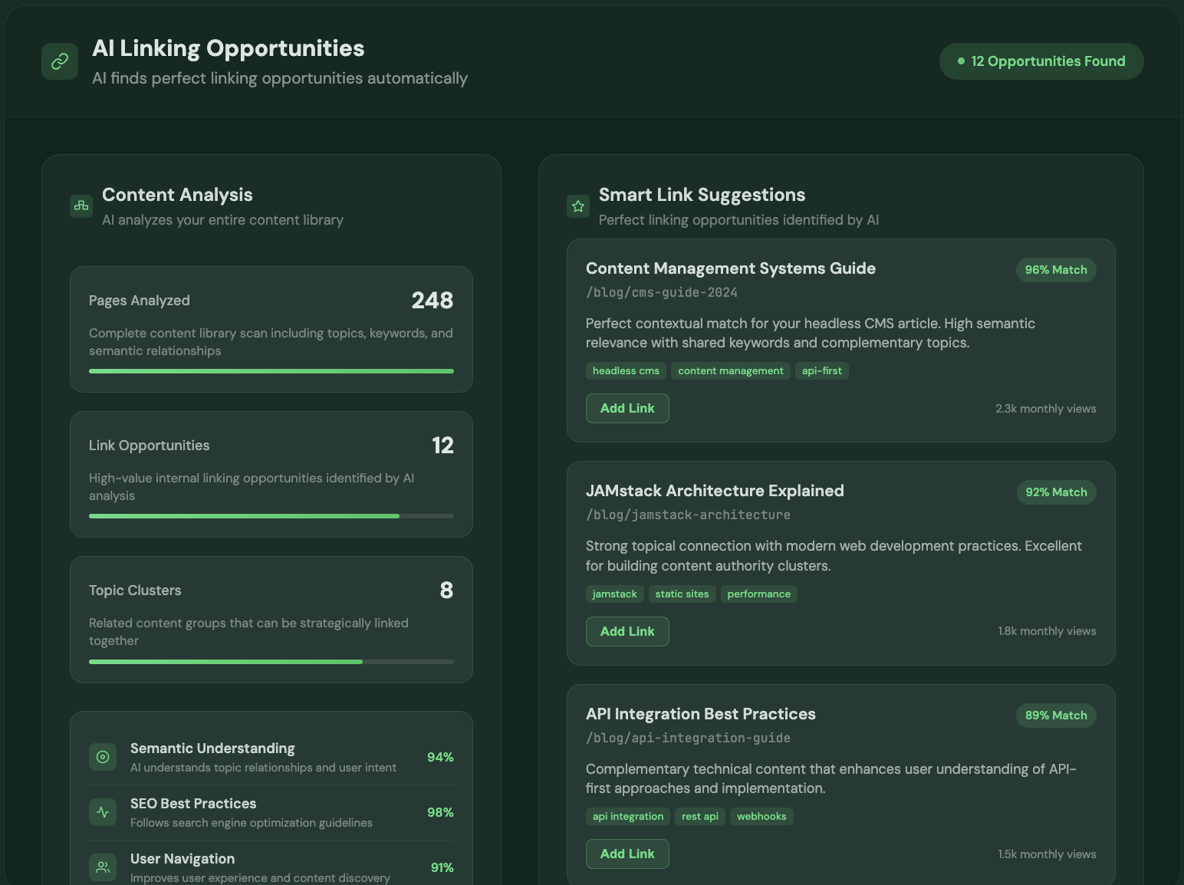Click the SEO Best Practices activity icon
The height and width of the screenshot is (885, 1184).
103,812
